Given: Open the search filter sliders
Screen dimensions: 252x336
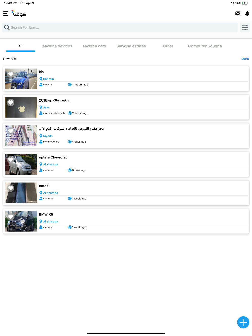Looking at the screenshot, I should [x=245, y=27].
